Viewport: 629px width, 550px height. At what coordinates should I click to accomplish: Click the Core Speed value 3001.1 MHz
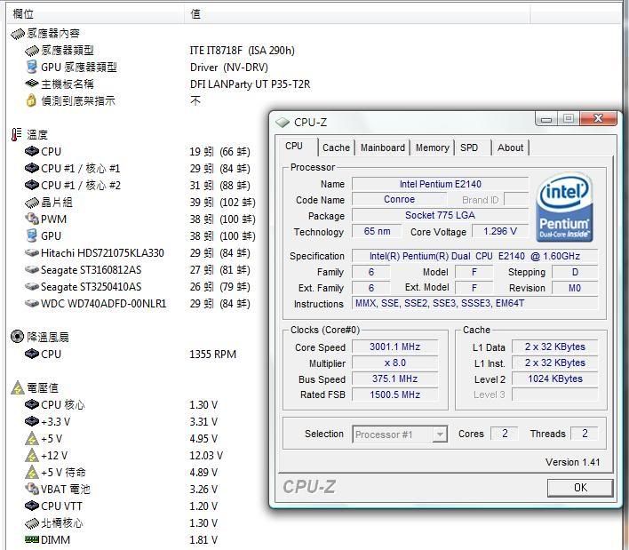pyautogui.click(x=394, y=347)
